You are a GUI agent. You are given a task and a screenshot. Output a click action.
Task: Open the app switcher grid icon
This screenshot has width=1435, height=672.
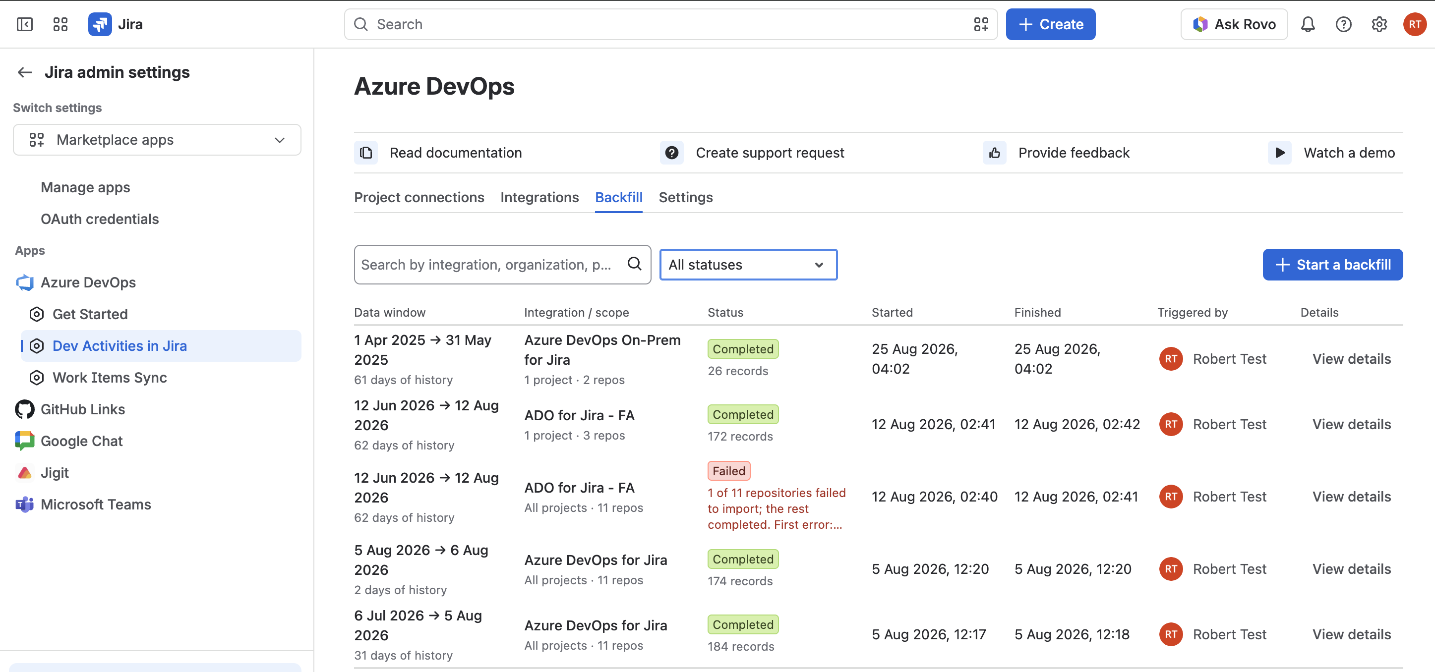(60, 24)
